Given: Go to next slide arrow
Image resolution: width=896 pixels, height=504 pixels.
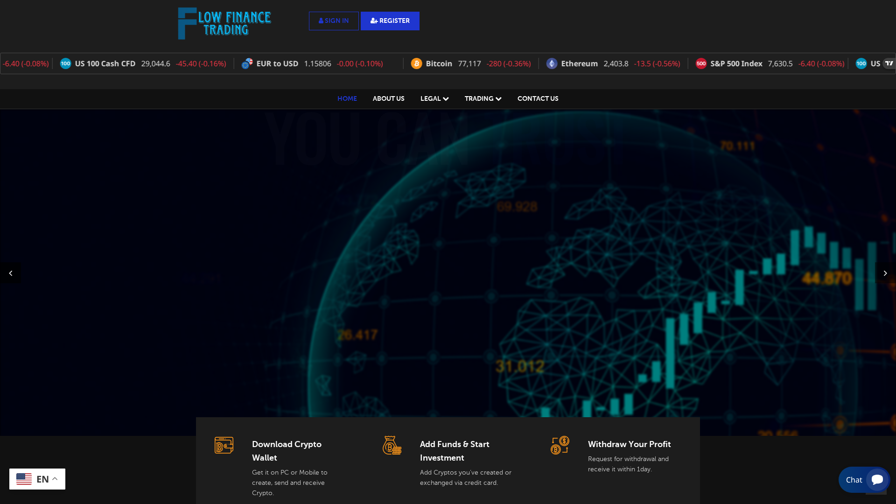Looking at the screenshot, I should (885, 273).
